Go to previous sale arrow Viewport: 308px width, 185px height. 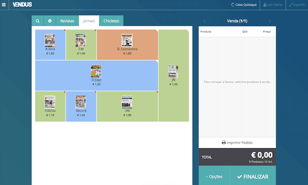click(x=204, y=21)
